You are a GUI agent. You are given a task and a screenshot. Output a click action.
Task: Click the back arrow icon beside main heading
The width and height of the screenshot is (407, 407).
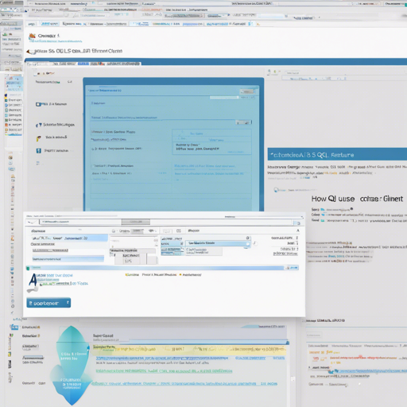(31, 52)
